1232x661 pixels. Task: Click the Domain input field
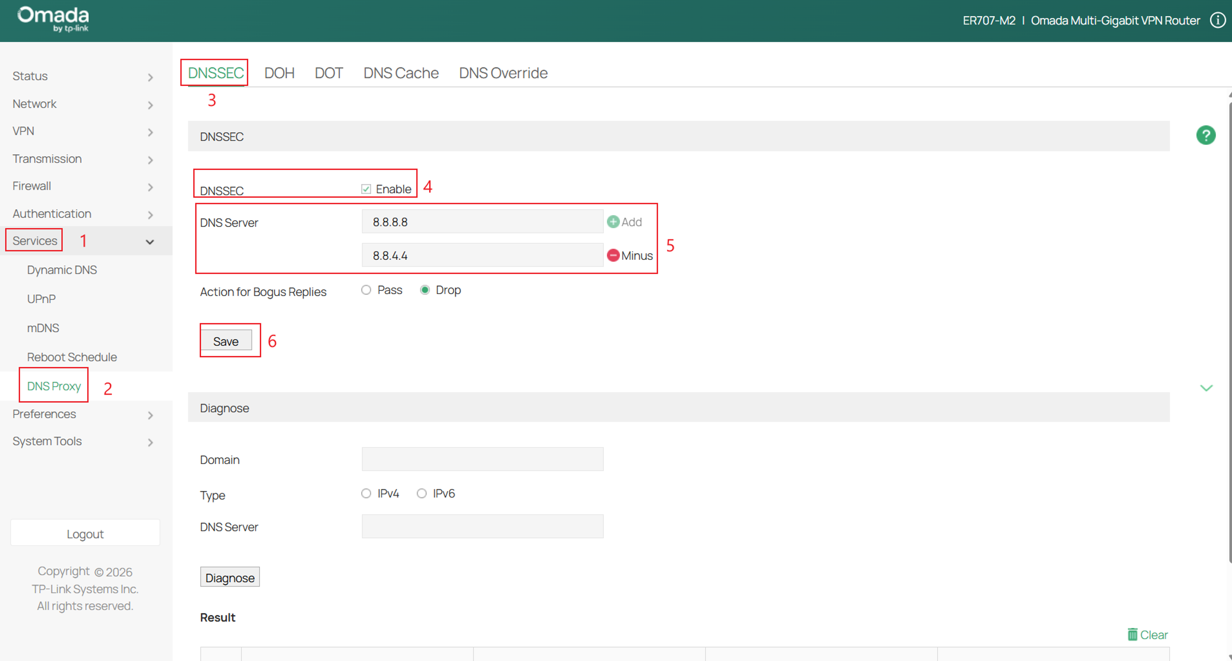point(482,460)
